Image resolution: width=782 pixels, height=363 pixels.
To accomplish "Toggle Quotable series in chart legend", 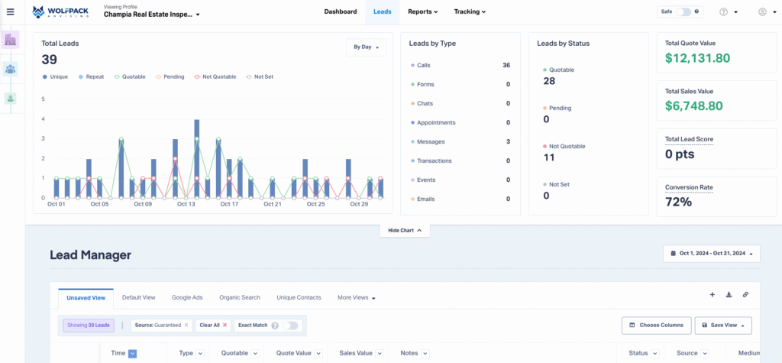I will (x=130, y=77).
